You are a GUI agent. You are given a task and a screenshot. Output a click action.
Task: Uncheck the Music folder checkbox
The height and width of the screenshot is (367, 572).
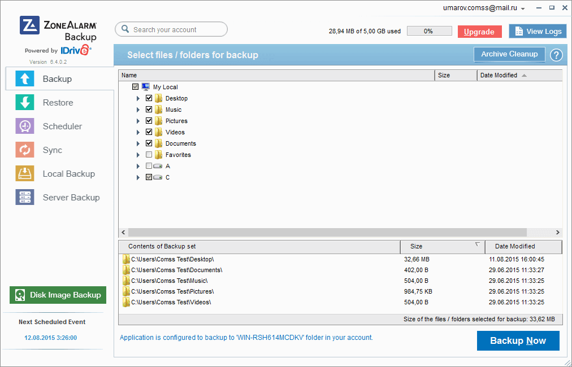(149, 110)
